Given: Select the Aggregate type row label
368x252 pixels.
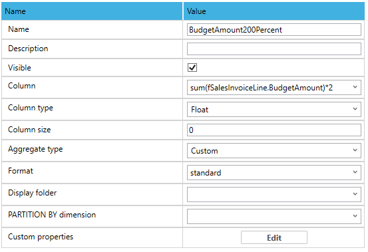Looking at the screenshot, I should tap(35, 150).
